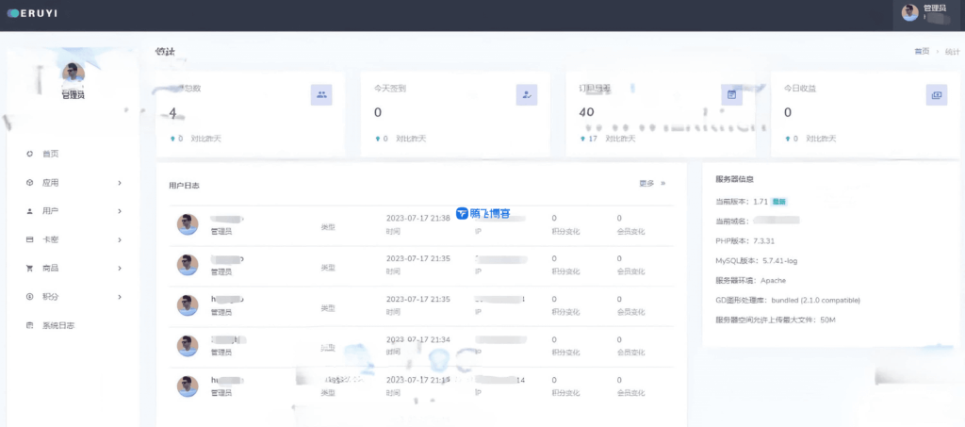Click the 最新 badge next to version 1.71
This screenshot has width=965, height=427.
[x=779, y=201]
